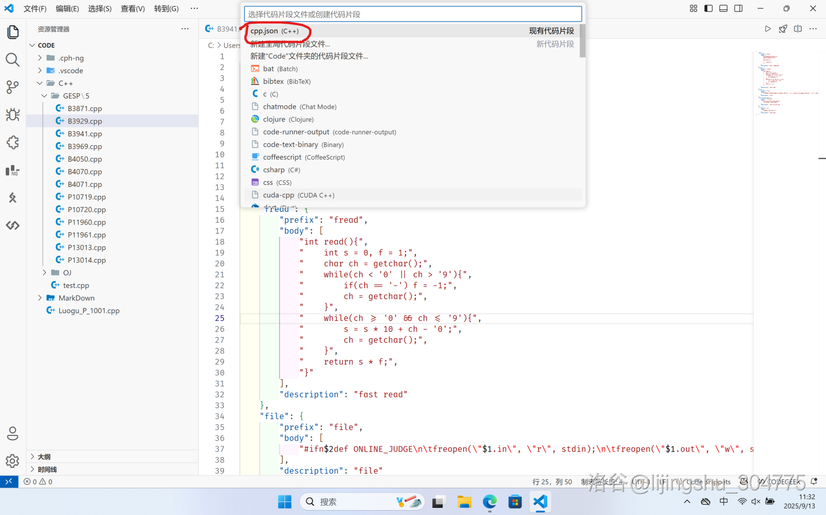The image size is (826, 515).
Task: Open B3929.cpp in explorer
Action: [112, 121]
